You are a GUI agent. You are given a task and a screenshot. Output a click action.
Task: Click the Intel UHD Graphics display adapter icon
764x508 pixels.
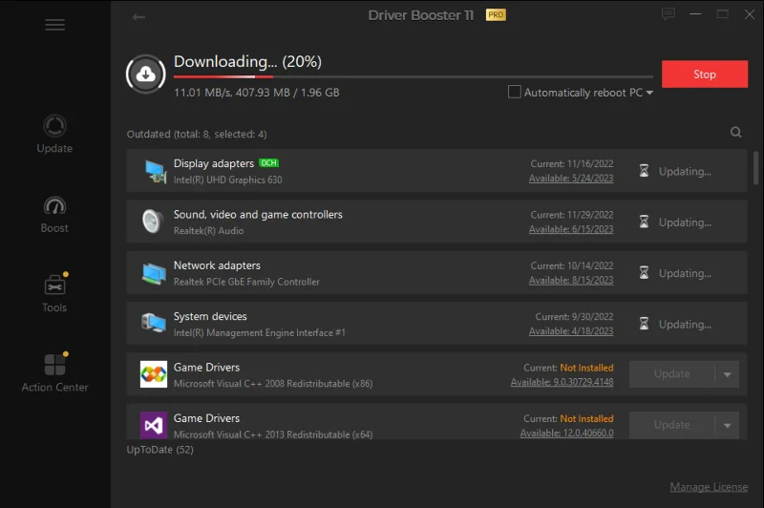coord(154,171)
